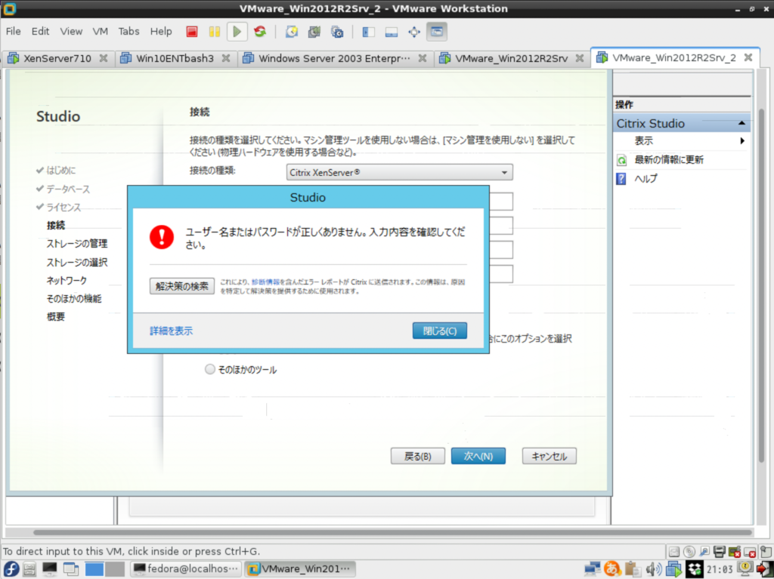Screen dimensions: 774x579
Task: Click the hard disk device status icon
Action: tap(673, 551)
